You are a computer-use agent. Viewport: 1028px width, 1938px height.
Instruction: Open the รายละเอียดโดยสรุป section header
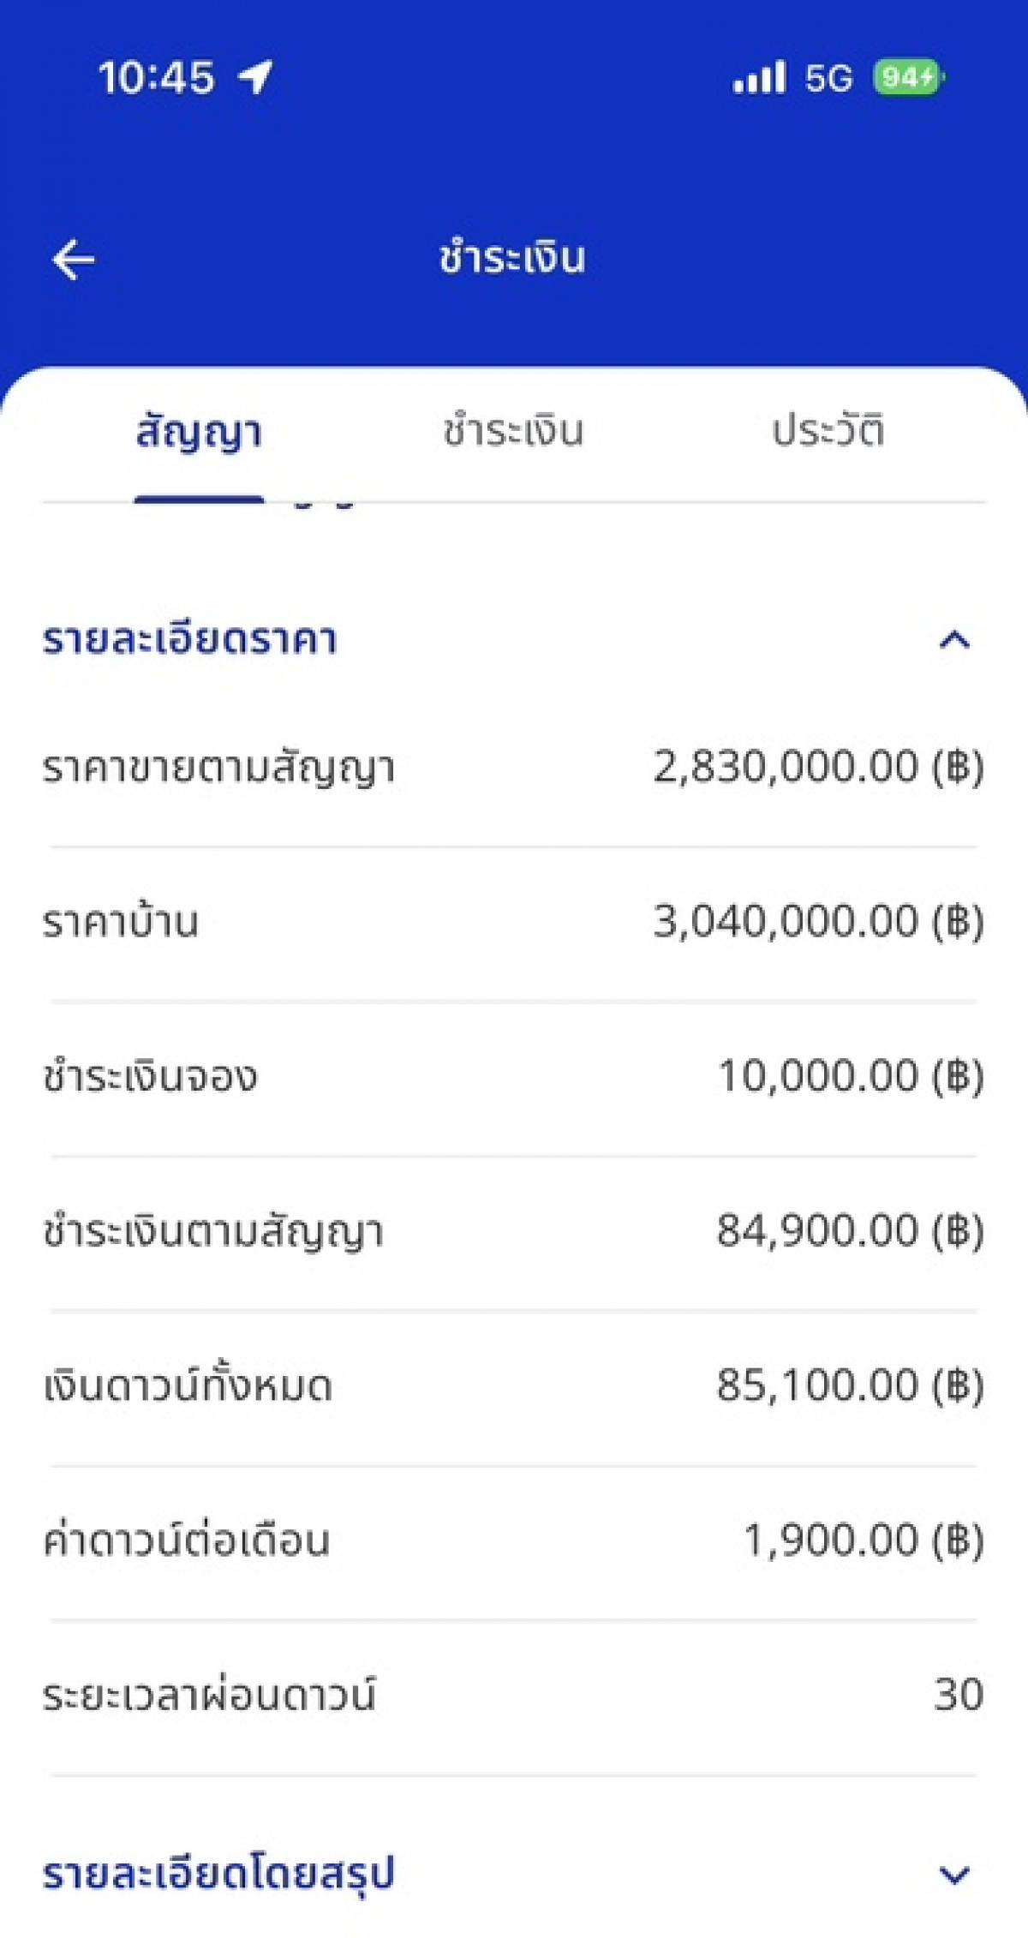218,1874
